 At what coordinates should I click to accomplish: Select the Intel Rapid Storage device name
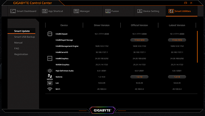click(x=64, y=40)
